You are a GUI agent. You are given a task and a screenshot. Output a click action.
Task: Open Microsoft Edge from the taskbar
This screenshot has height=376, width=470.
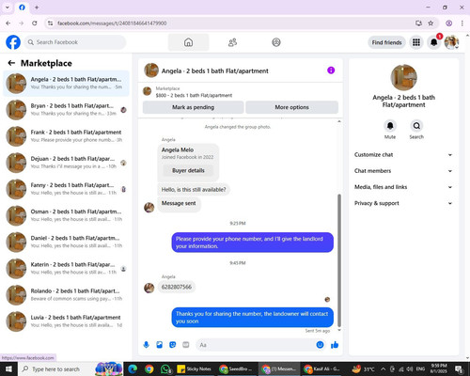tap(133, 369)
